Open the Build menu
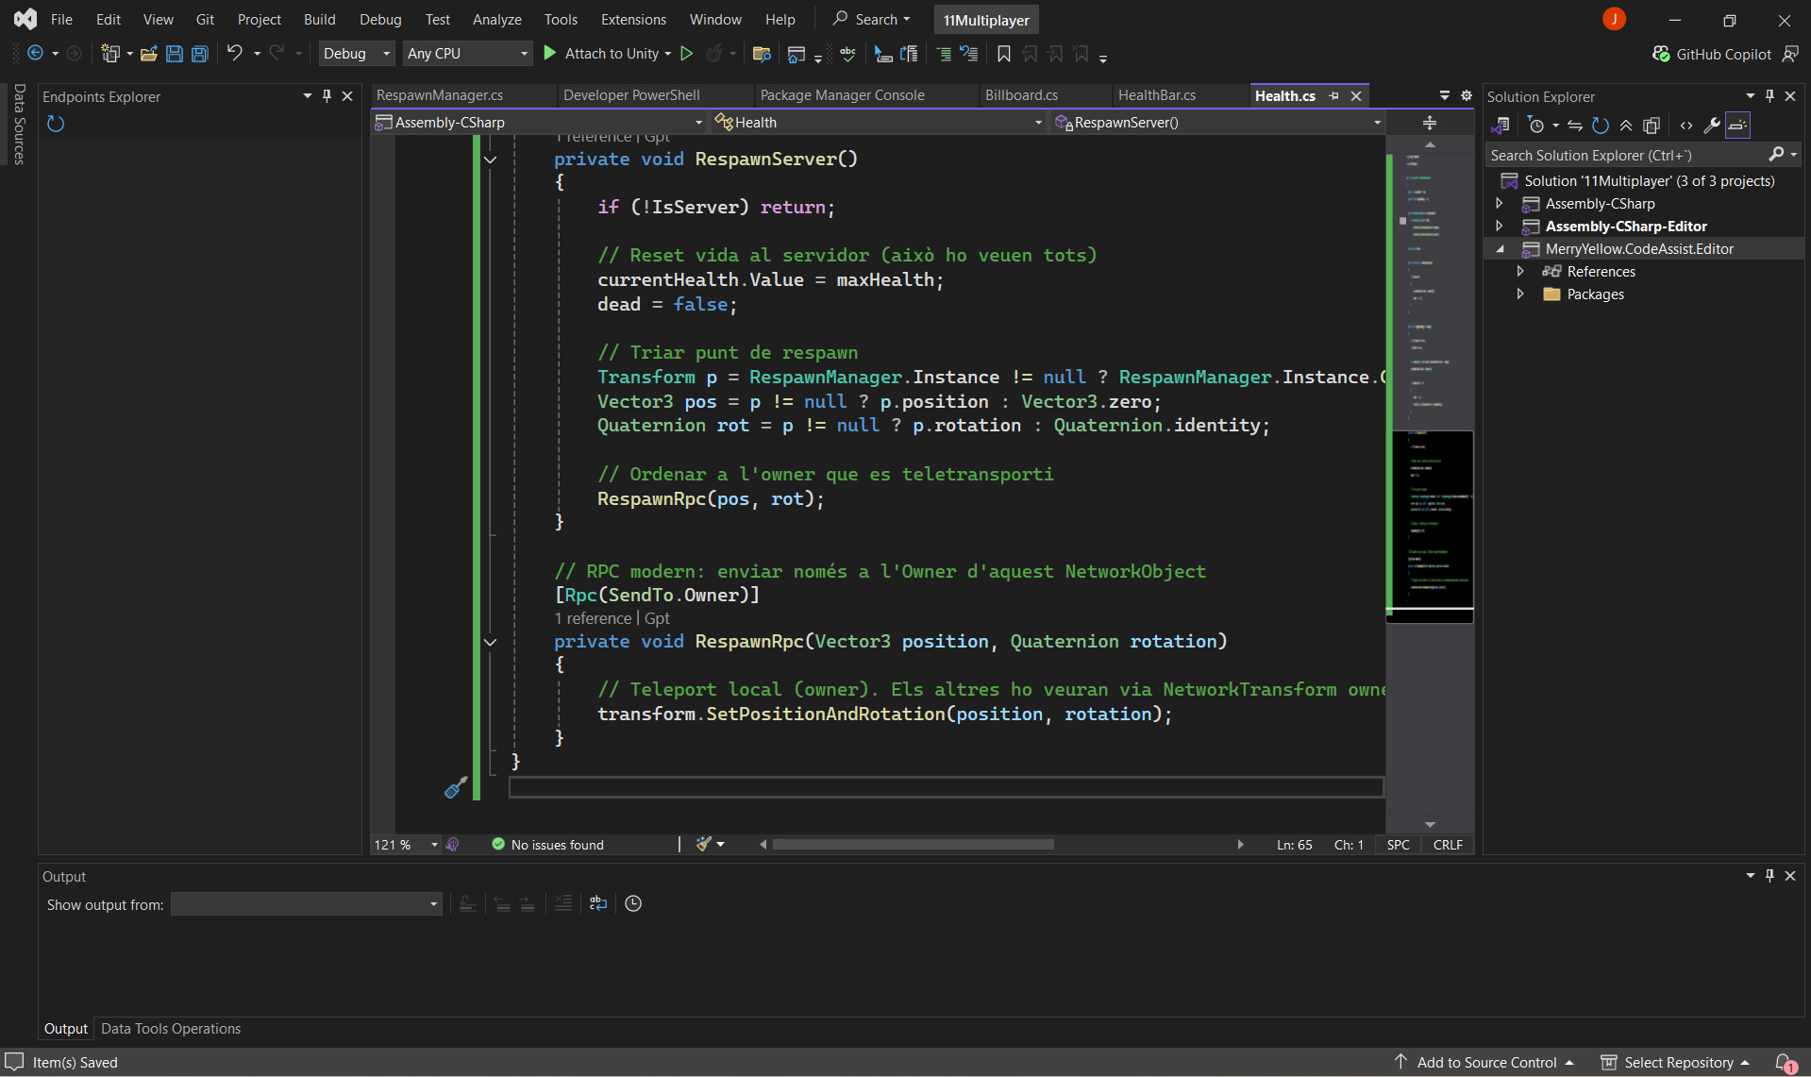 (x=319, y=19)
